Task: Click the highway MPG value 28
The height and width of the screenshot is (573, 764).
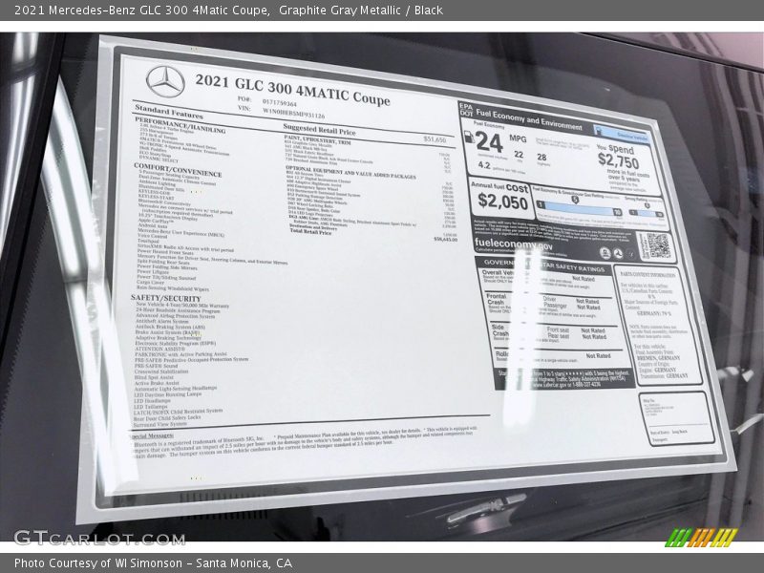Action: point(541,157)
